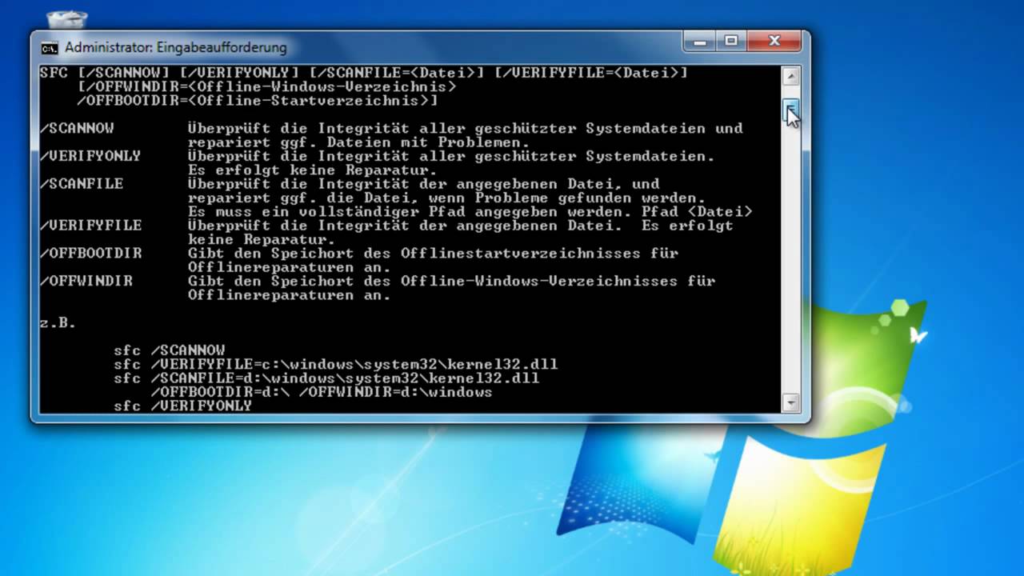The height and width of the screenshot is (576, 1024).
Task: Click the title 'Administrator: Eingabeaufforderung'
Action: click(175, 48)
